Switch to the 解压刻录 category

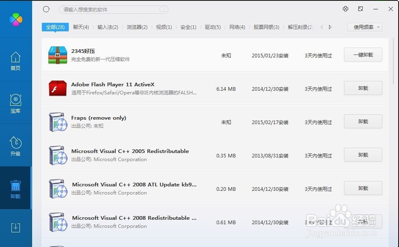(300, 27)
